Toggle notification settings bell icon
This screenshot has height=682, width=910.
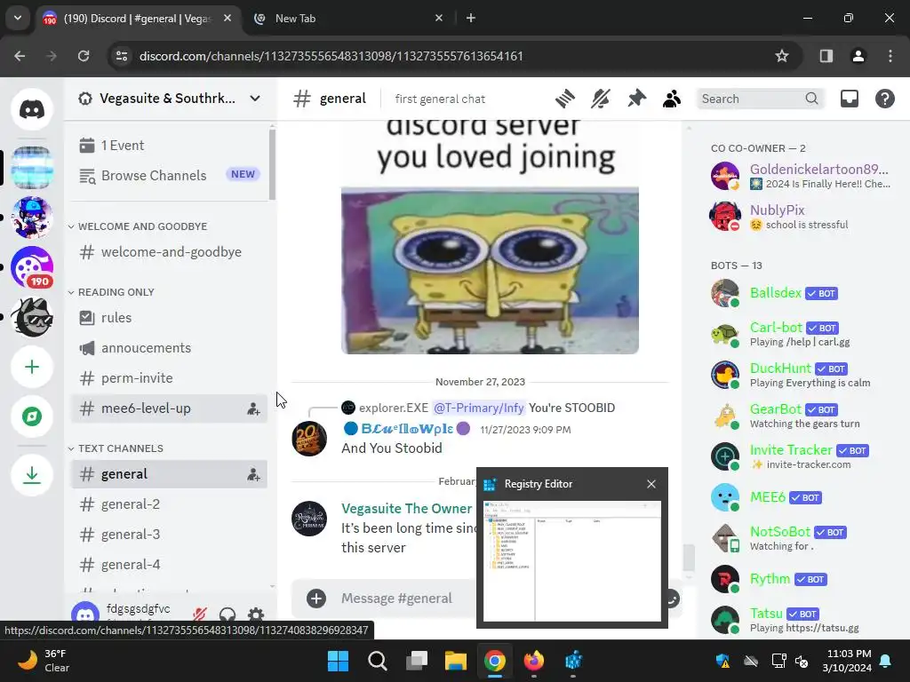coord(601,99)
